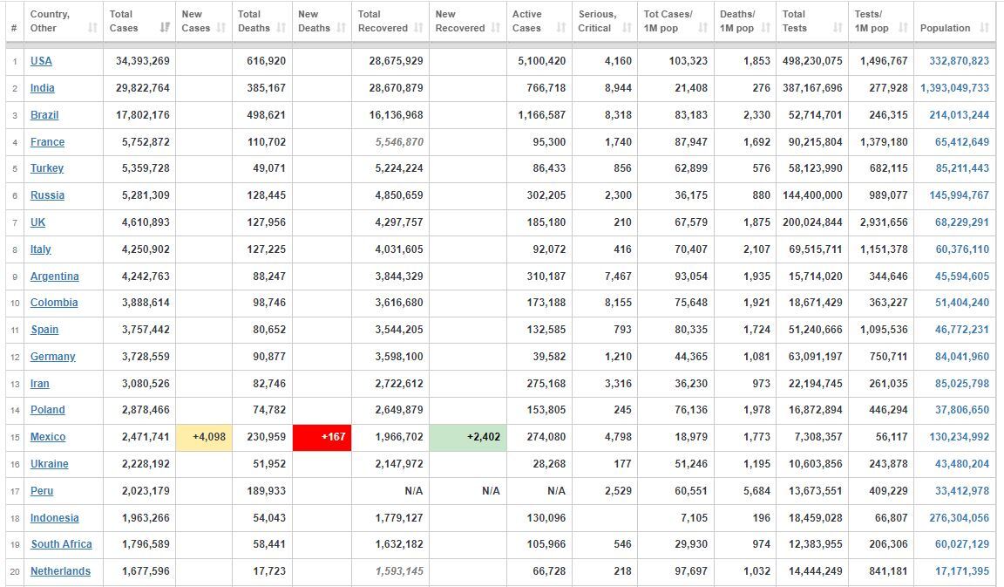Sort by Country, Other column arrows

[93, 28]
